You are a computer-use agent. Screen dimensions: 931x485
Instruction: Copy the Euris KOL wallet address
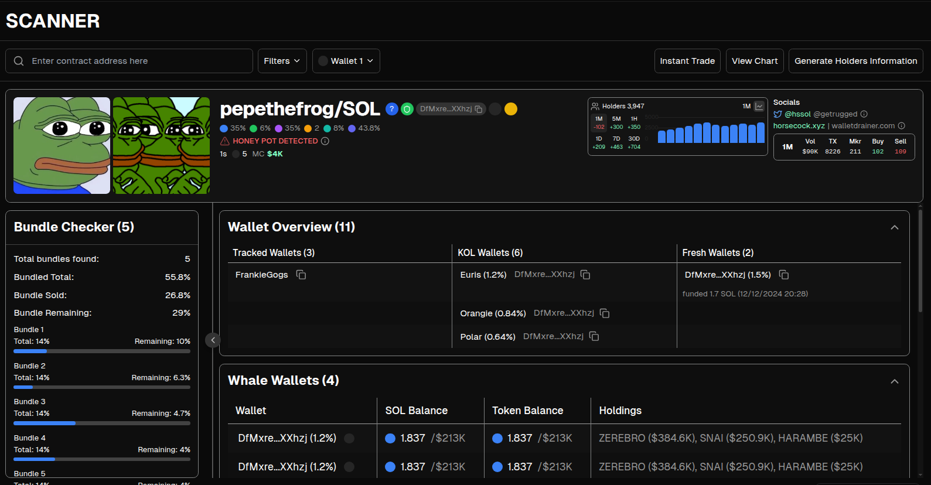[x=585, y=275]
